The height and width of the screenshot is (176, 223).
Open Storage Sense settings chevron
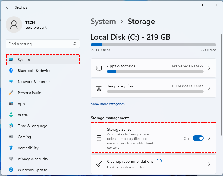209,138
